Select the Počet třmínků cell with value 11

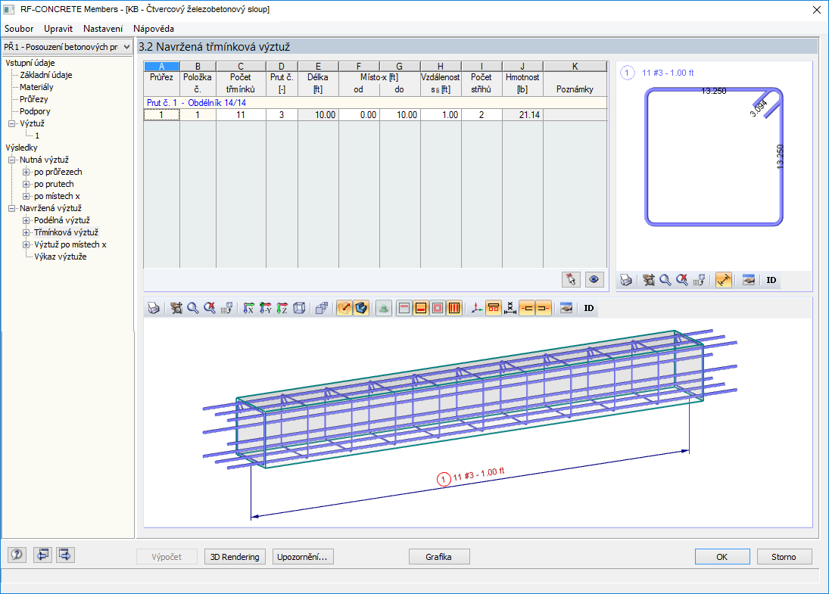(x=241, y=115)
